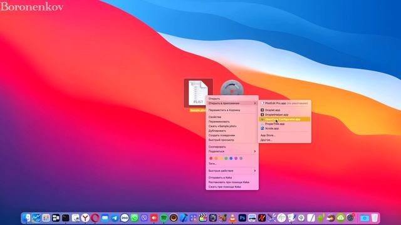Launch Opera browser from the Dock
401x225 pixels.
(x=95, y=218)
